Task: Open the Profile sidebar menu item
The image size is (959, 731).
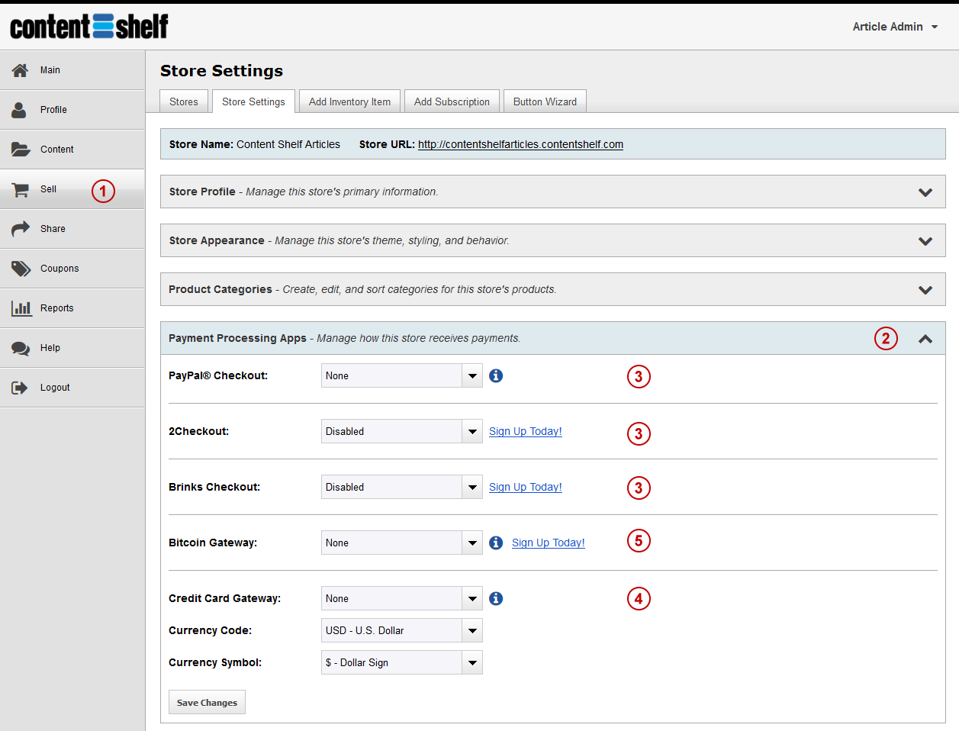Action: click(x=72, y=110)
